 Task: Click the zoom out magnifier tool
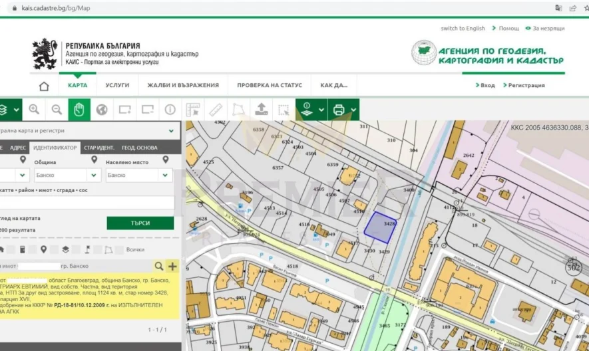click(x=57, y=110)
